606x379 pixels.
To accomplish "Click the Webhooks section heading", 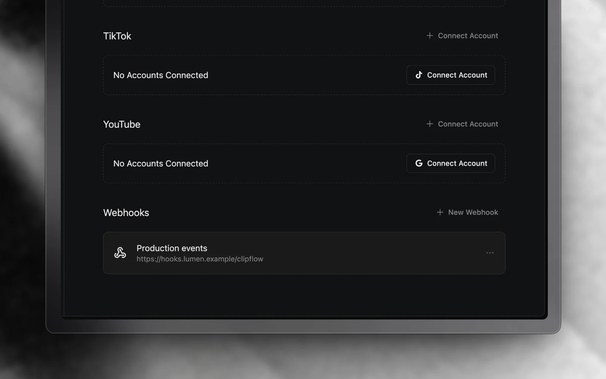I will [x=126, y=213].
